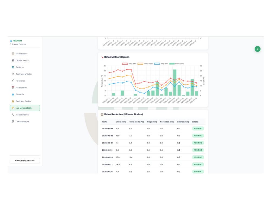This screenshot has height=203, width=271.
Task: Click the 11.4 average temperature value
Action: (131, 158)
